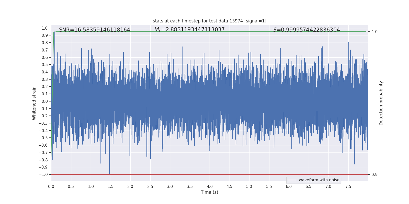409x204 pixels.
Task: Click the 1.0 tick on the time axis
Action: (91, 186)
